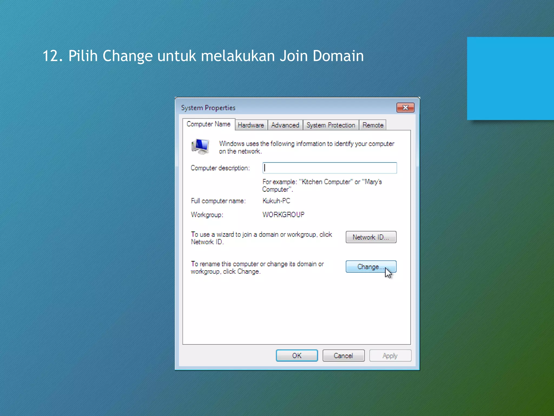Close the System Properties dialog
This screenshot has height=416, width=554.
(x=405, y=108)
